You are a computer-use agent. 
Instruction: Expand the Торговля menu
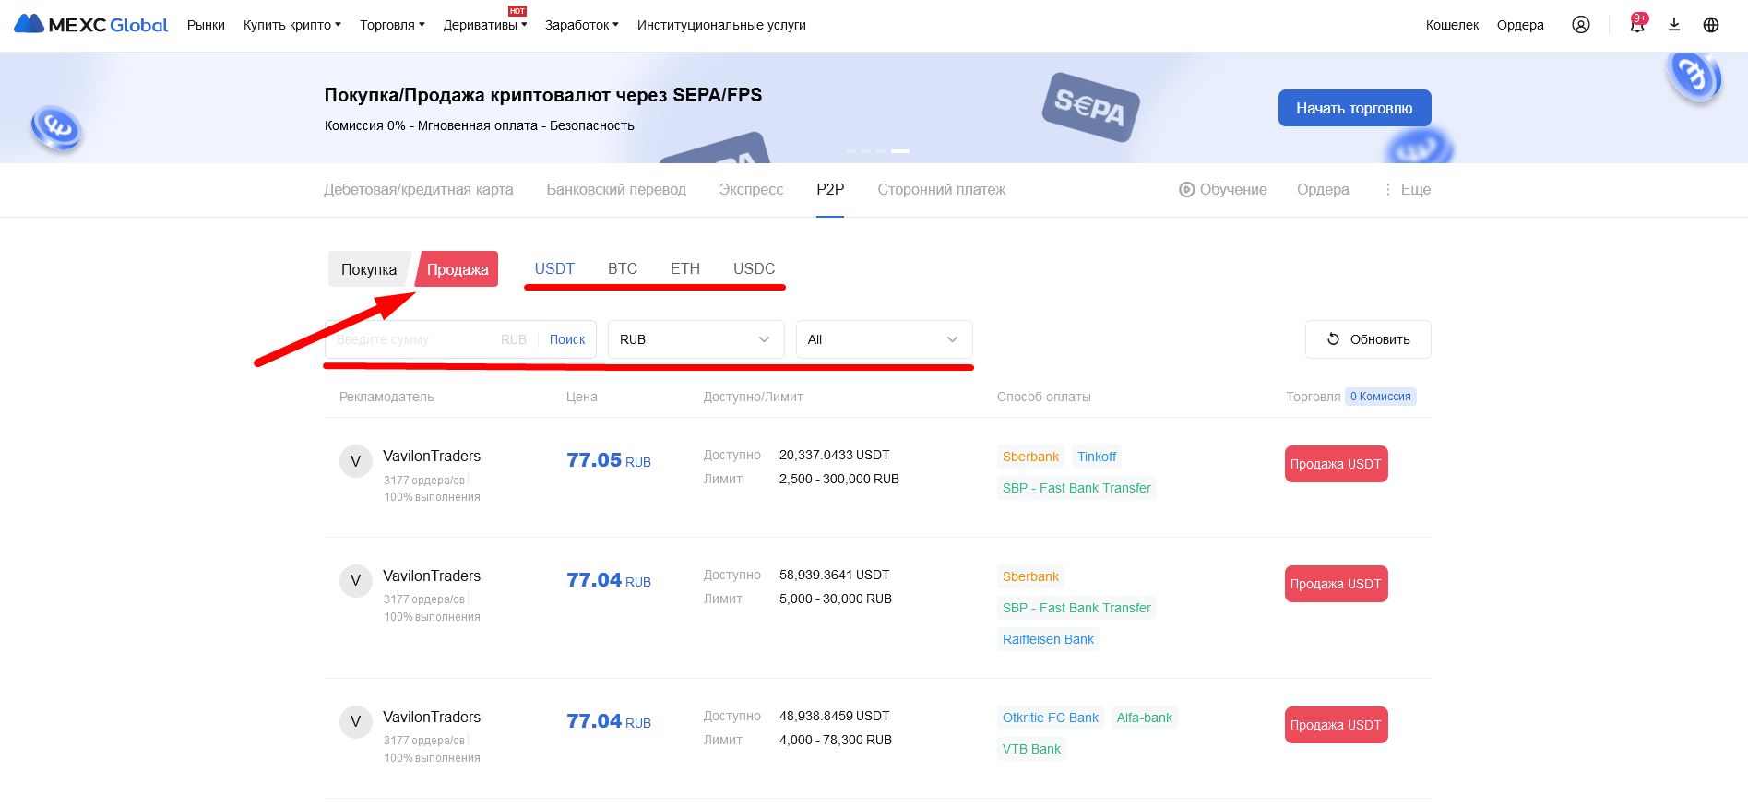[392, 25]
